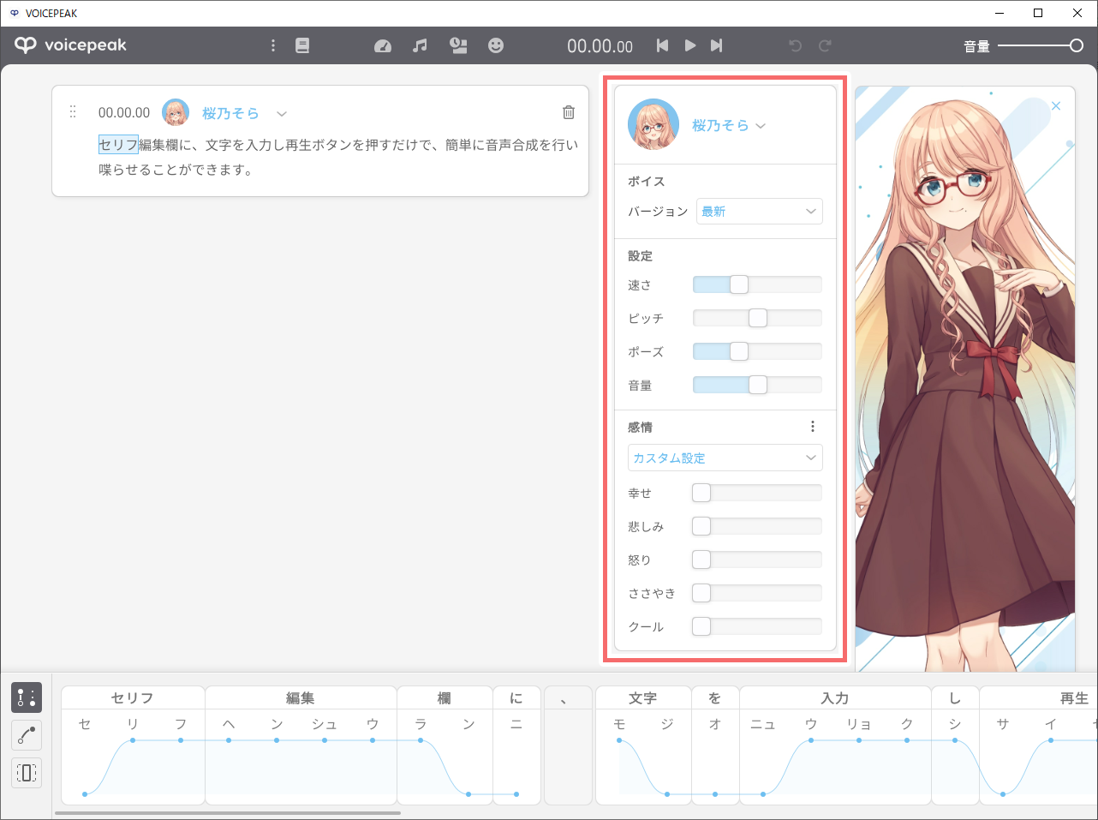Click the narrator avatar in the line block
This screenshot has height=820, width=1098.
[x=176, y=112]
